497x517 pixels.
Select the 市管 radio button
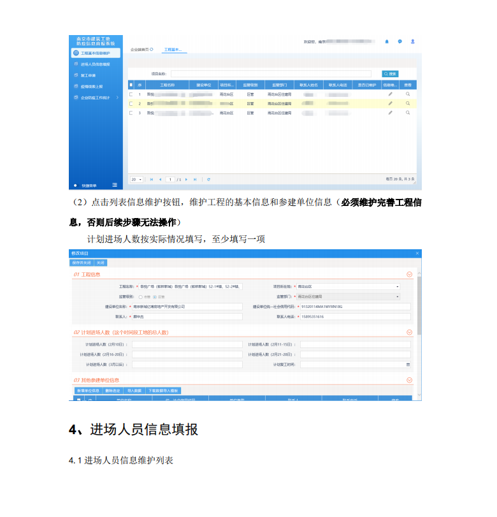[140, 297]
